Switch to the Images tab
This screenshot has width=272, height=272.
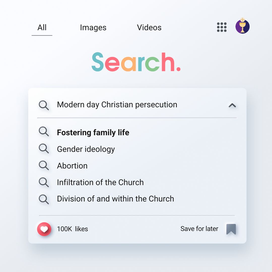click(93, 27)
